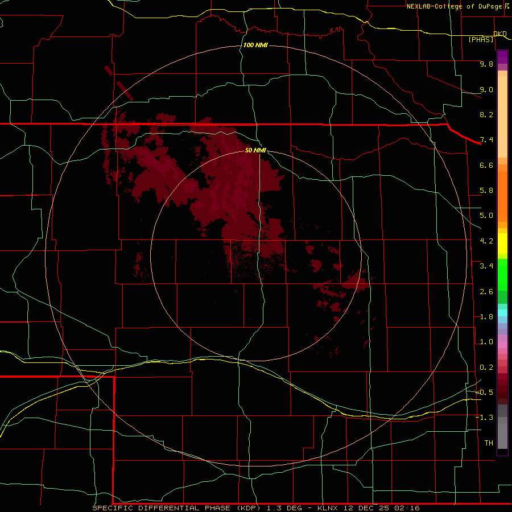Click the [PHAS] legend header

click(481, 39)
